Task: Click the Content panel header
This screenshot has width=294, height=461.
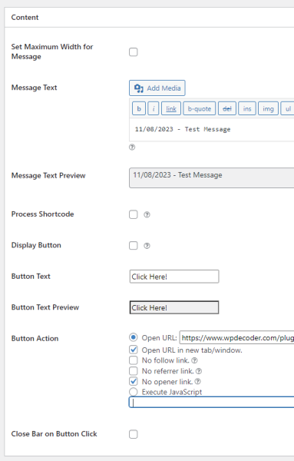Action: (149, 18)
